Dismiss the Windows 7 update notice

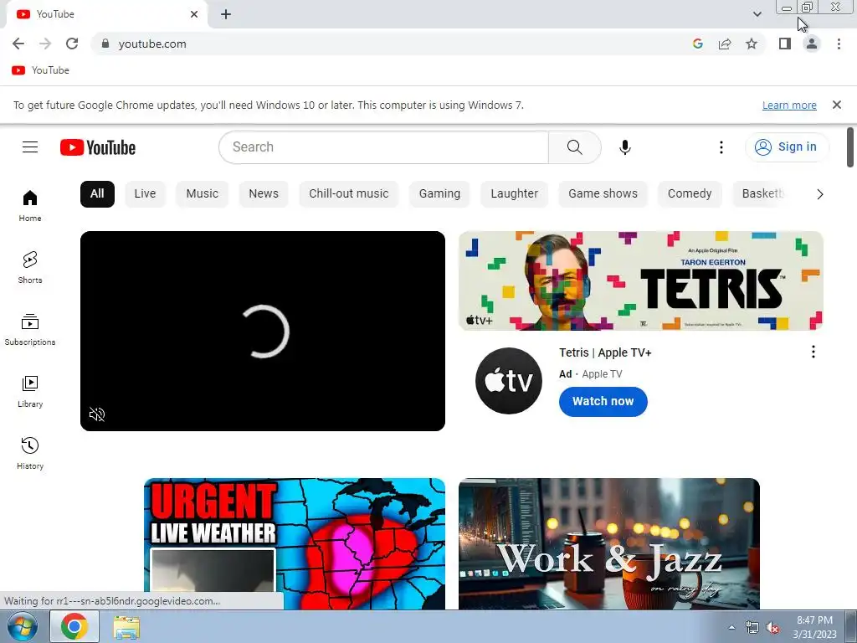pyautogui.click(x=836, y=105)
